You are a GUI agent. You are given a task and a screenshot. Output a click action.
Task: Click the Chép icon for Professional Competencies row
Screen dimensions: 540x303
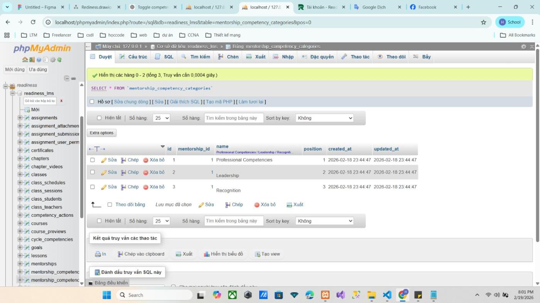[x=123, y=160]
